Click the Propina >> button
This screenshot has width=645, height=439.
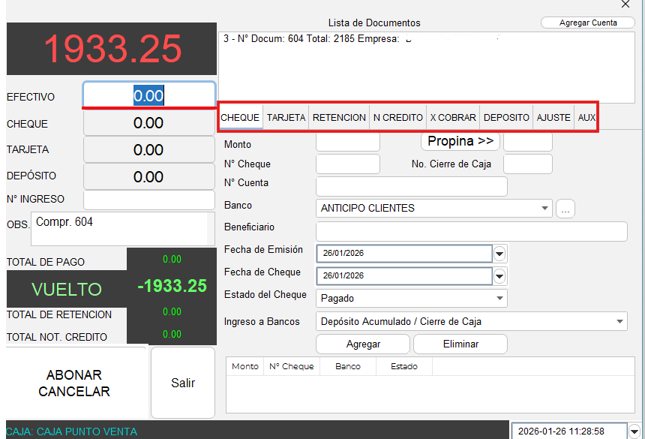(460, 141)
